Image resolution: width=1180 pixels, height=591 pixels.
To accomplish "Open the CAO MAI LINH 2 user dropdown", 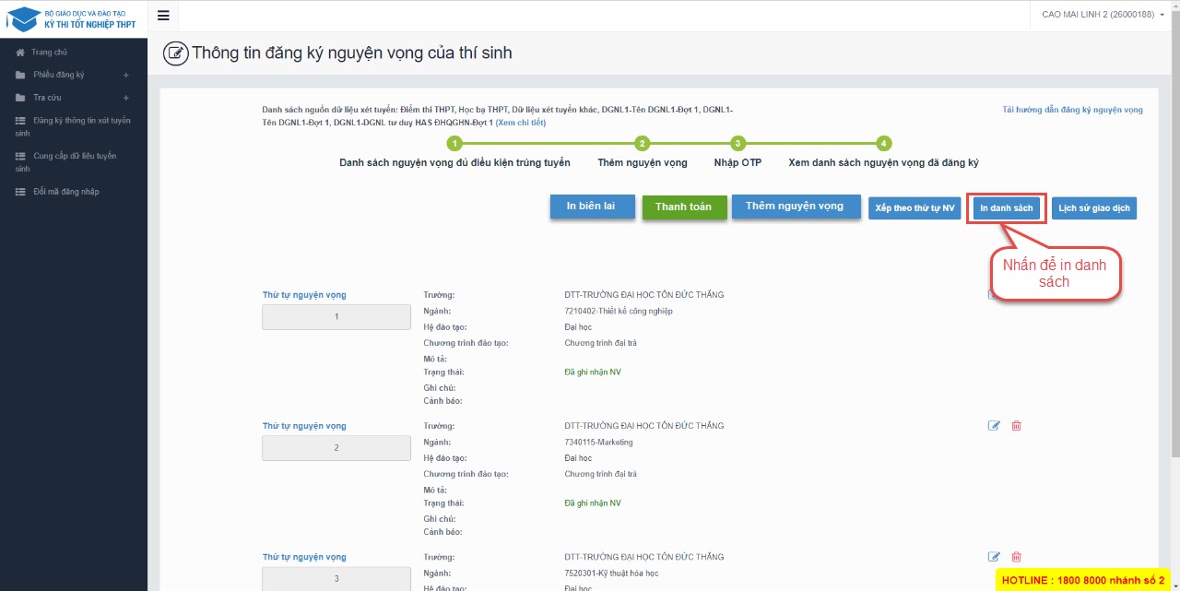I will [x=1103, y=15].
